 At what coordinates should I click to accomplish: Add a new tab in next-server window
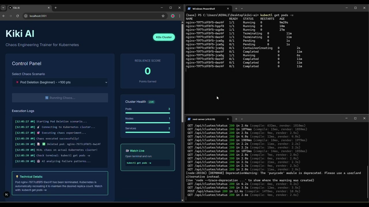pos(236,119)
